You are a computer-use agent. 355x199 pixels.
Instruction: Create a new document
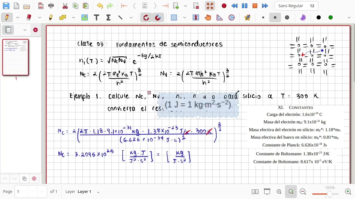[16, 6]
